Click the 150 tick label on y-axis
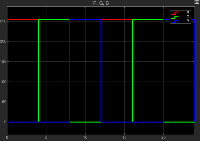Screen dimensions: 200x141 (x=3, y=62)
